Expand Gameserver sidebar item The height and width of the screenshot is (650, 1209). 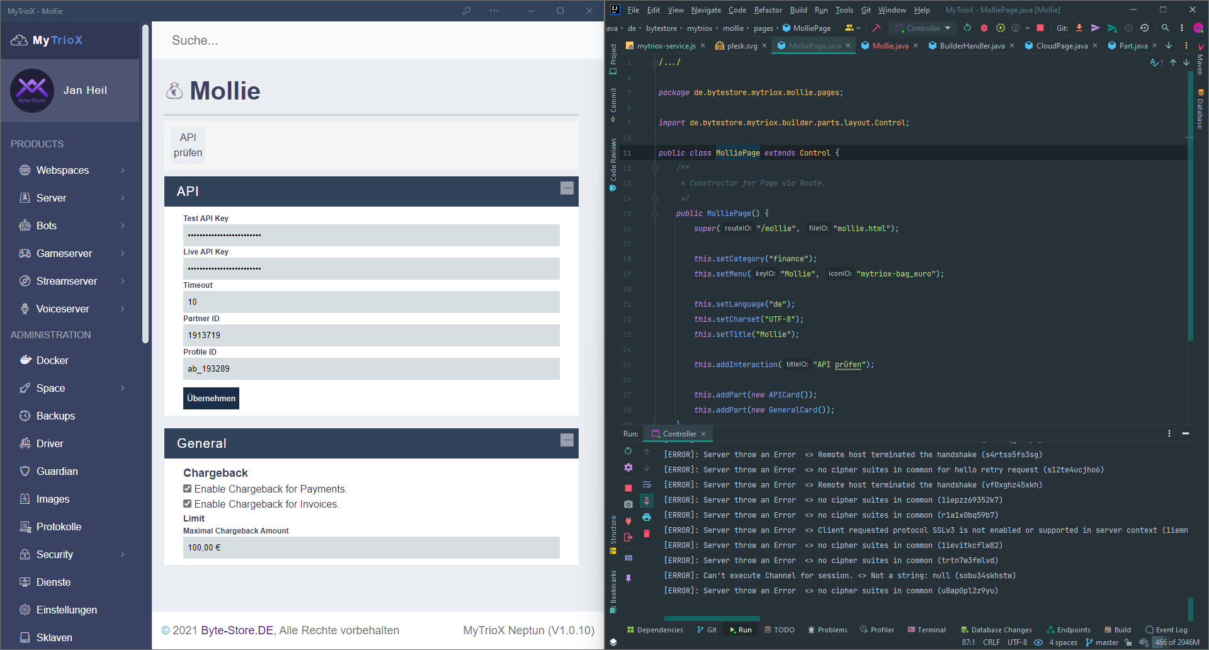122,253
